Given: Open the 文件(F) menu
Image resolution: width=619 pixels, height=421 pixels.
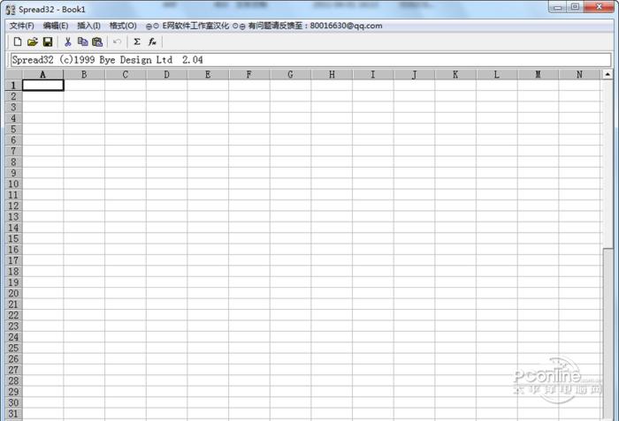Looking at the screenshot, I should 22,26.
